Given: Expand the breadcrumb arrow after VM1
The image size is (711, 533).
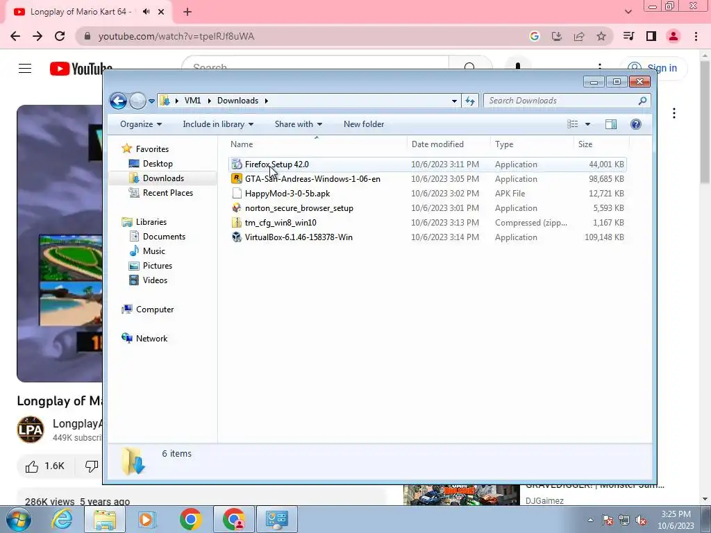Looking at the screenshot, I should click(210, 101).
